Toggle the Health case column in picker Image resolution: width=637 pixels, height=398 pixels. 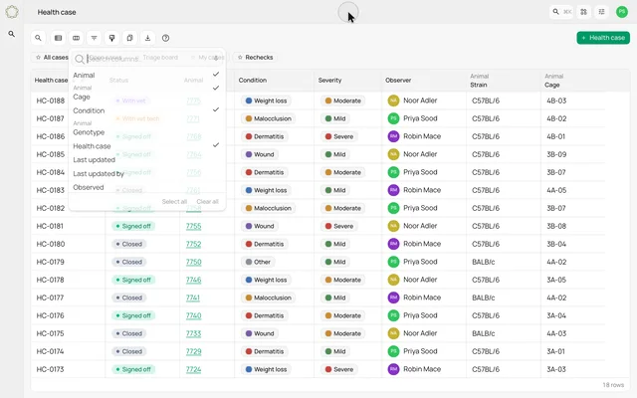146,146
